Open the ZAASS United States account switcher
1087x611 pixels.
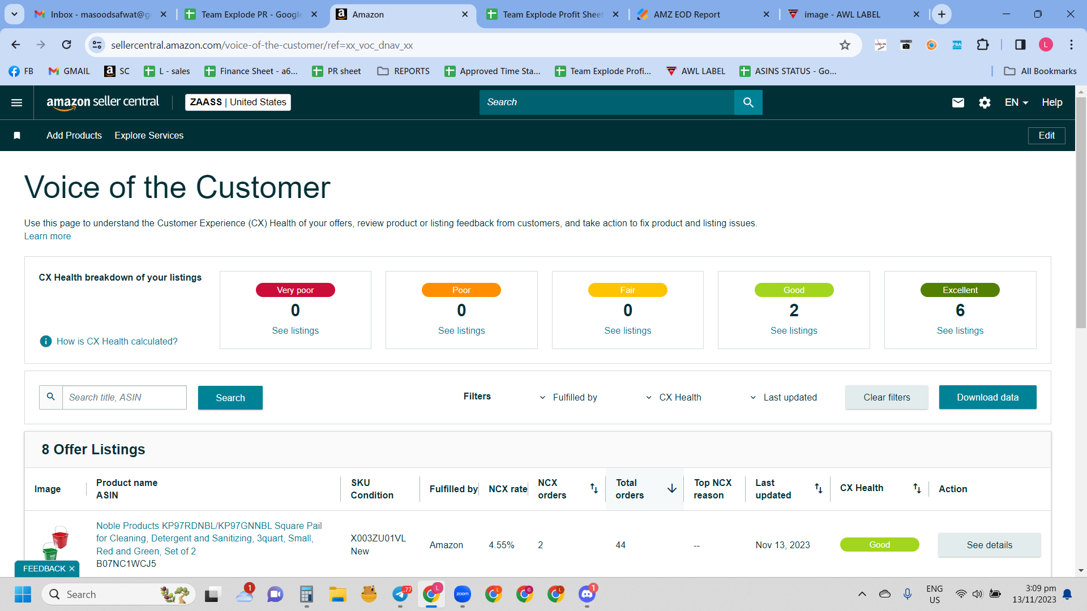click(x=238, y=102)
